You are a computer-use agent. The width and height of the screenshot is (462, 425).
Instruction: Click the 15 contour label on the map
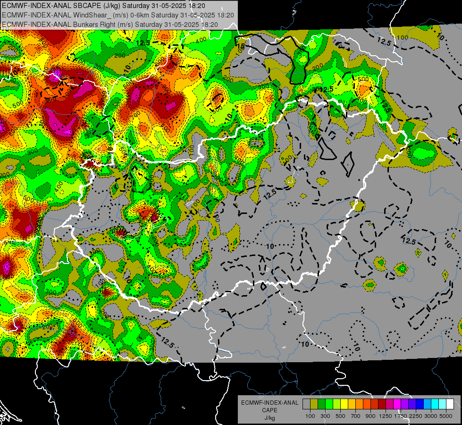[x=240, y=46]
